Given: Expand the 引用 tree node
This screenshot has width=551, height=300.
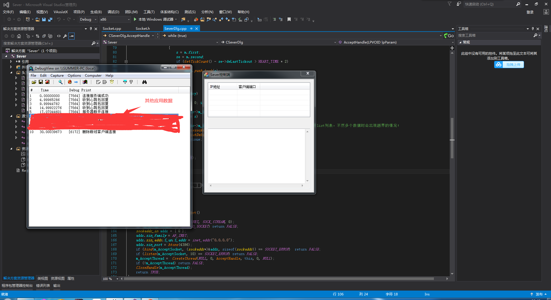Looking at the screenshot, I should [11, 62].
